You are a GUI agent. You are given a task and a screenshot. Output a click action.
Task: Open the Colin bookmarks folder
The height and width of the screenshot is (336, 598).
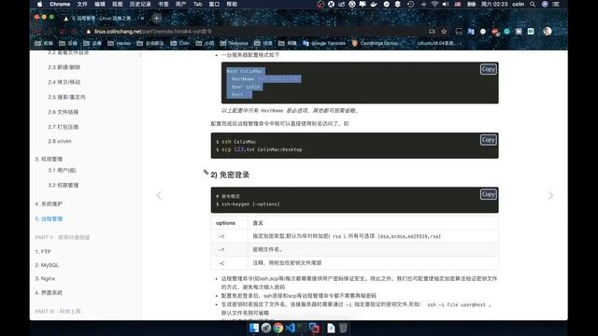pyautogui.click(x=180, y=44)
